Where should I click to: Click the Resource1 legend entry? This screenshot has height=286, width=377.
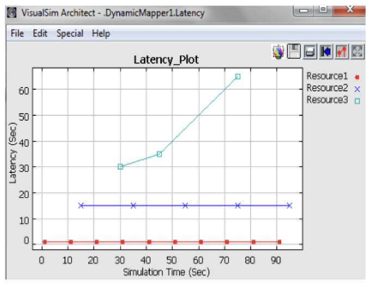[327, 76]
